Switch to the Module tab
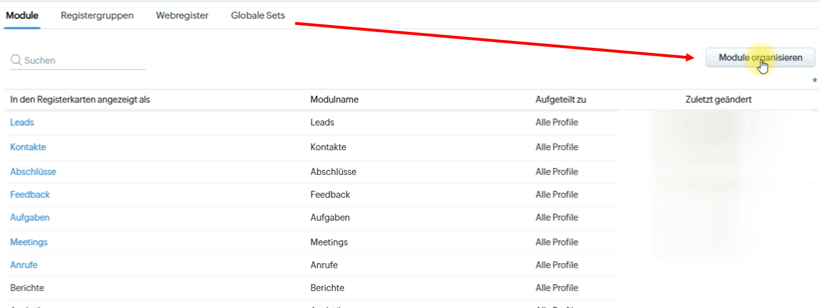Viewport: 819px width, 308px height. pyautogui.click(x=22, y=15)
